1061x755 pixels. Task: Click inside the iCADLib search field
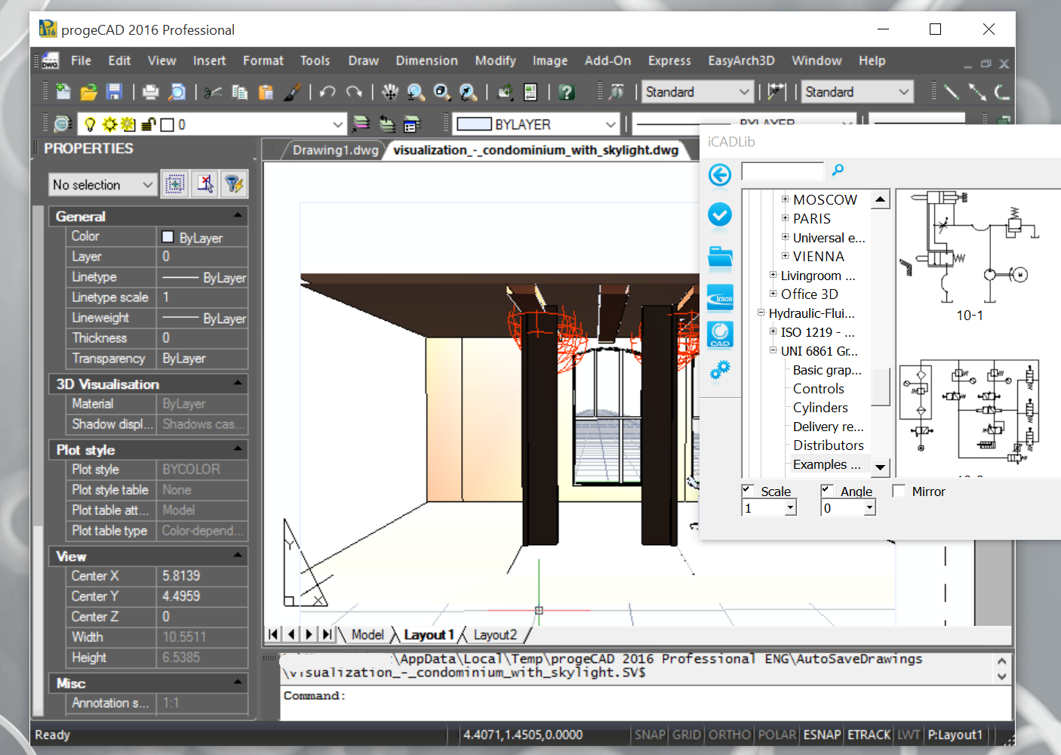click(x=782, y=171)
